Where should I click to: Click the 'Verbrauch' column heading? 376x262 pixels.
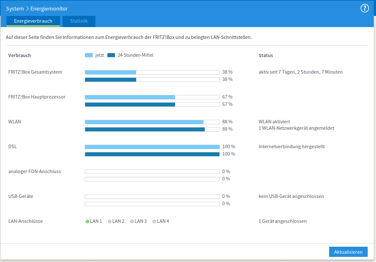click(x=19, y=55)
